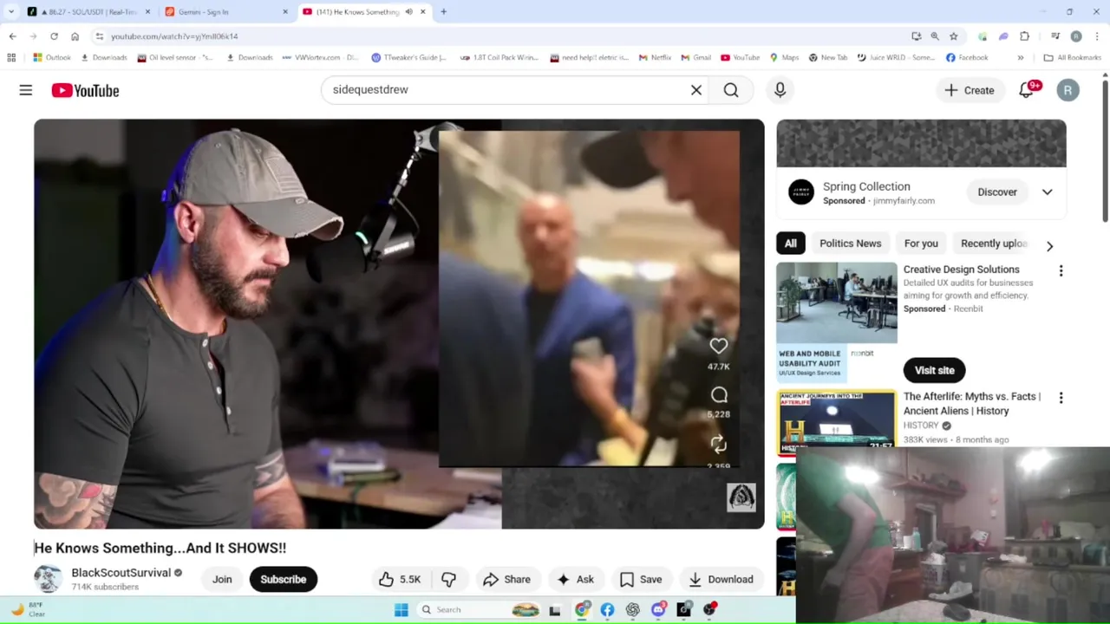Open the BlackScoutSurvival channel avatar
The image size is (1110, 624).
48,579
